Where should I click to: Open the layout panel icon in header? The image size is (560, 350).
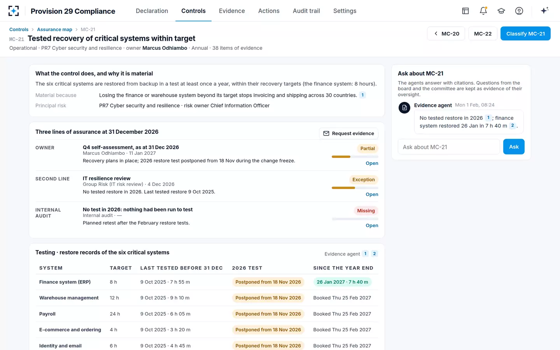(465, 11)
